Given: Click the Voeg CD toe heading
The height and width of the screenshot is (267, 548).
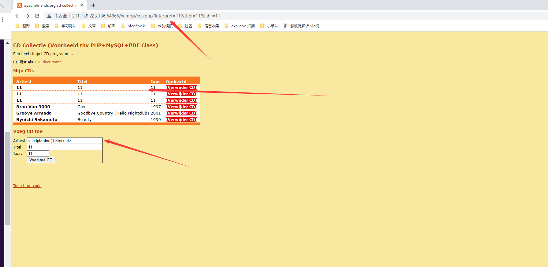Looking at the screenshot, I should (x=28, y=131).
